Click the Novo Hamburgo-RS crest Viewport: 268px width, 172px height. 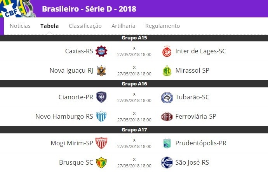(101, 116)
